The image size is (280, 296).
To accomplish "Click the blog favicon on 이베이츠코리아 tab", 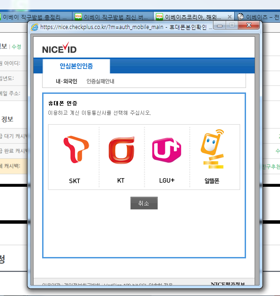I will coord(159,17).
